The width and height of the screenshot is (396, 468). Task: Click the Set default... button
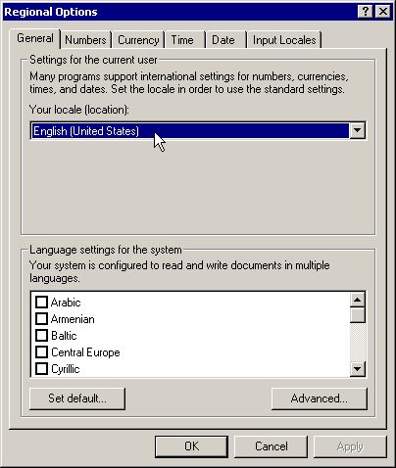click(77, 398)
